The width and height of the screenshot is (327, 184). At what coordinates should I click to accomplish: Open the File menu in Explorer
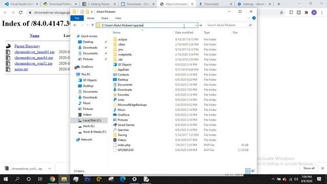point(77,18)
